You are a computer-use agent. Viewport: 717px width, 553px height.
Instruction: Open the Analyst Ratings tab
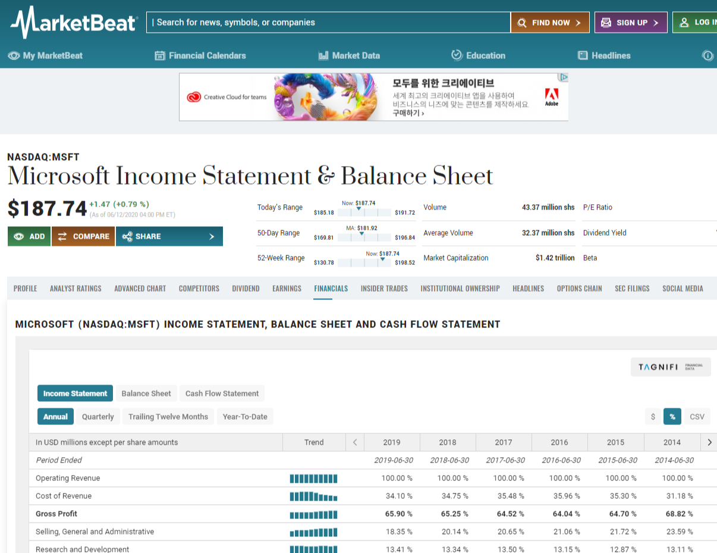[x=76, y=288]
